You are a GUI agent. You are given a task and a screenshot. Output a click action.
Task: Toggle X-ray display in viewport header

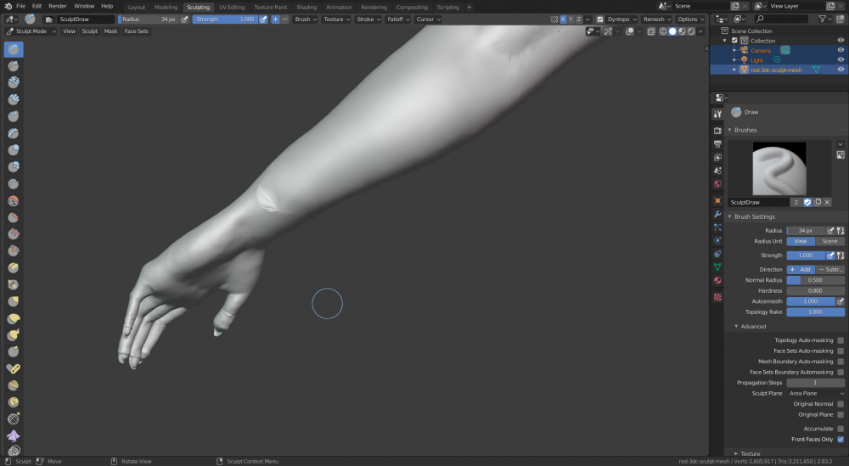[651, 31]
